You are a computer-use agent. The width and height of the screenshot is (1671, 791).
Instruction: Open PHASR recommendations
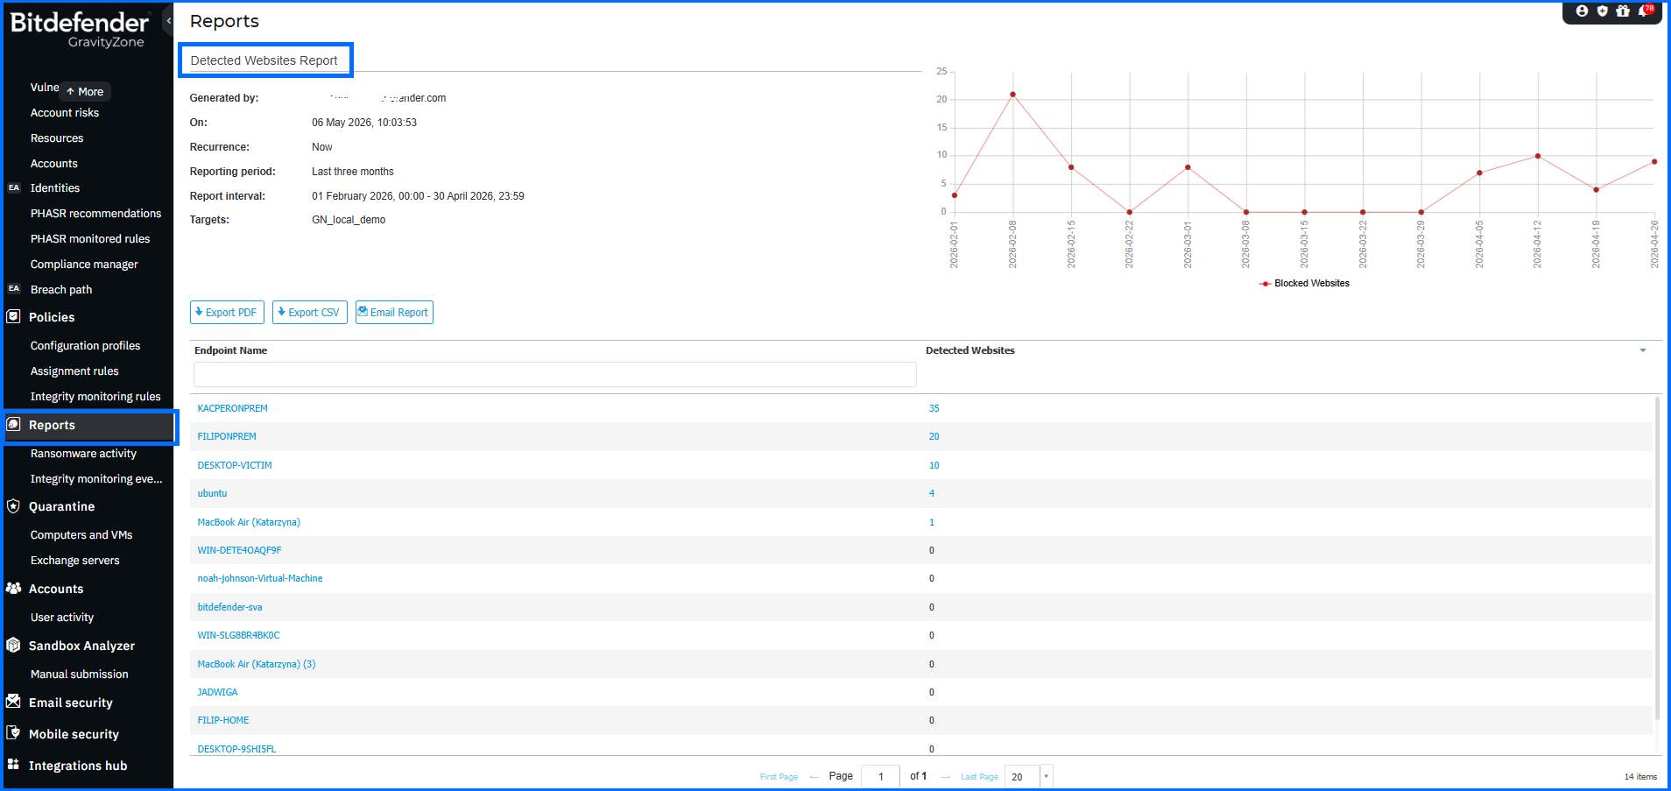pyautogui.click(x=95, y=214)
